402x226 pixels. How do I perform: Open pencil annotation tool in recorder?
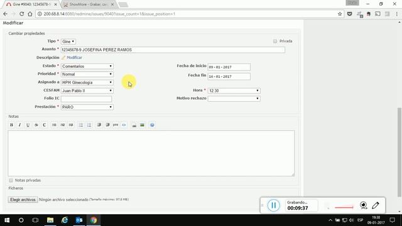[376, 205]
